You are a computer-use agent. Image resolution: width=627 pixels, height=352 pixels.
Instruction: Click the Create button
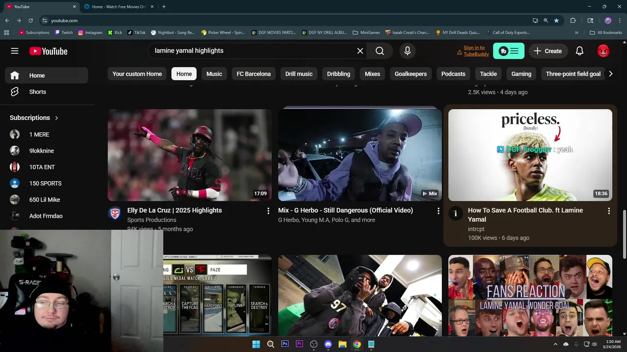point(548,51)
